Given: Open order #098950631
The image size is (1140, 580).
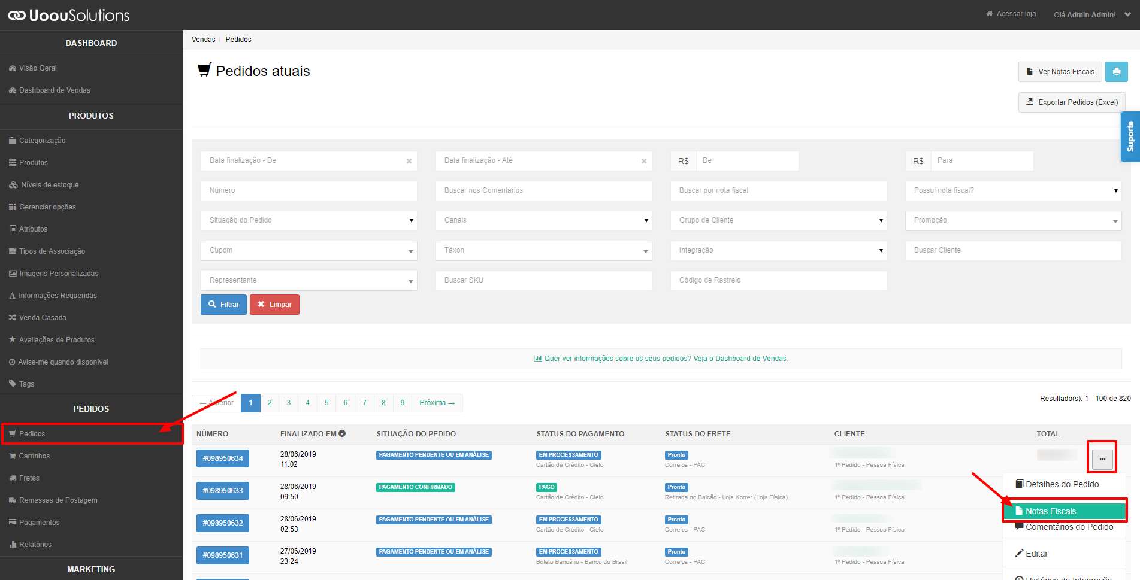Looking at the screenshot, I should click(223, 555).
